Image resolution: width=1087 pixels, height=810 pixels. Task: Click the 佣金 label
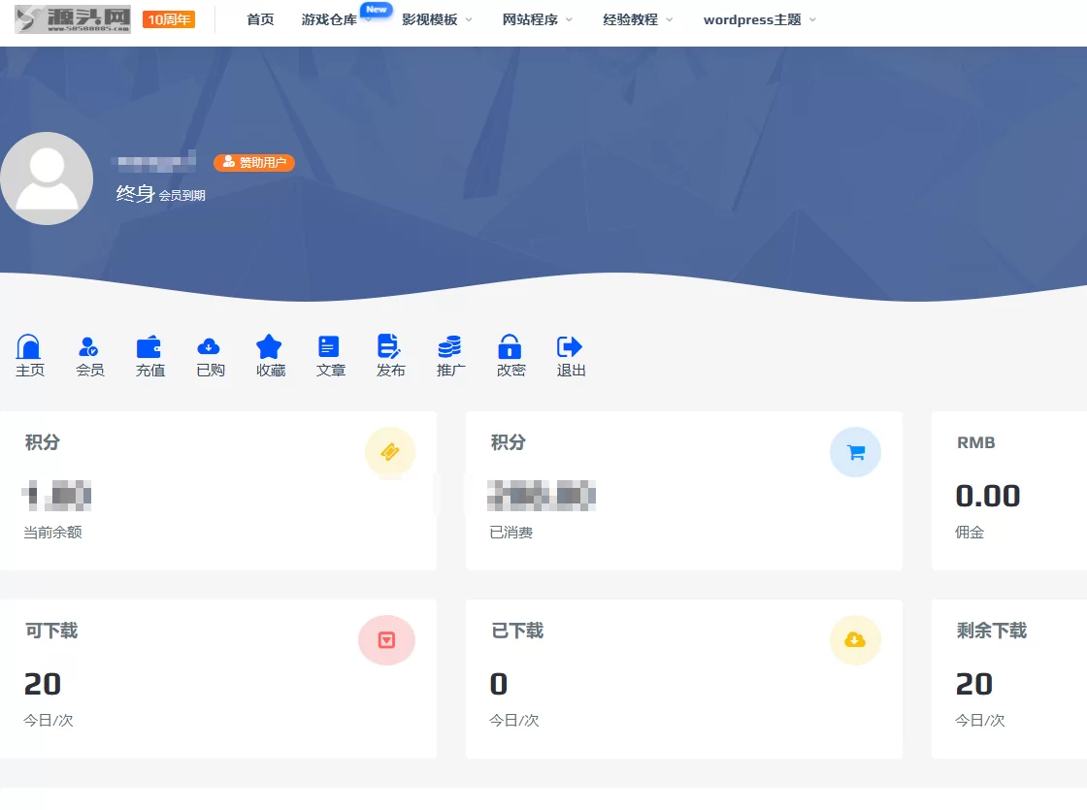(970, 533)
